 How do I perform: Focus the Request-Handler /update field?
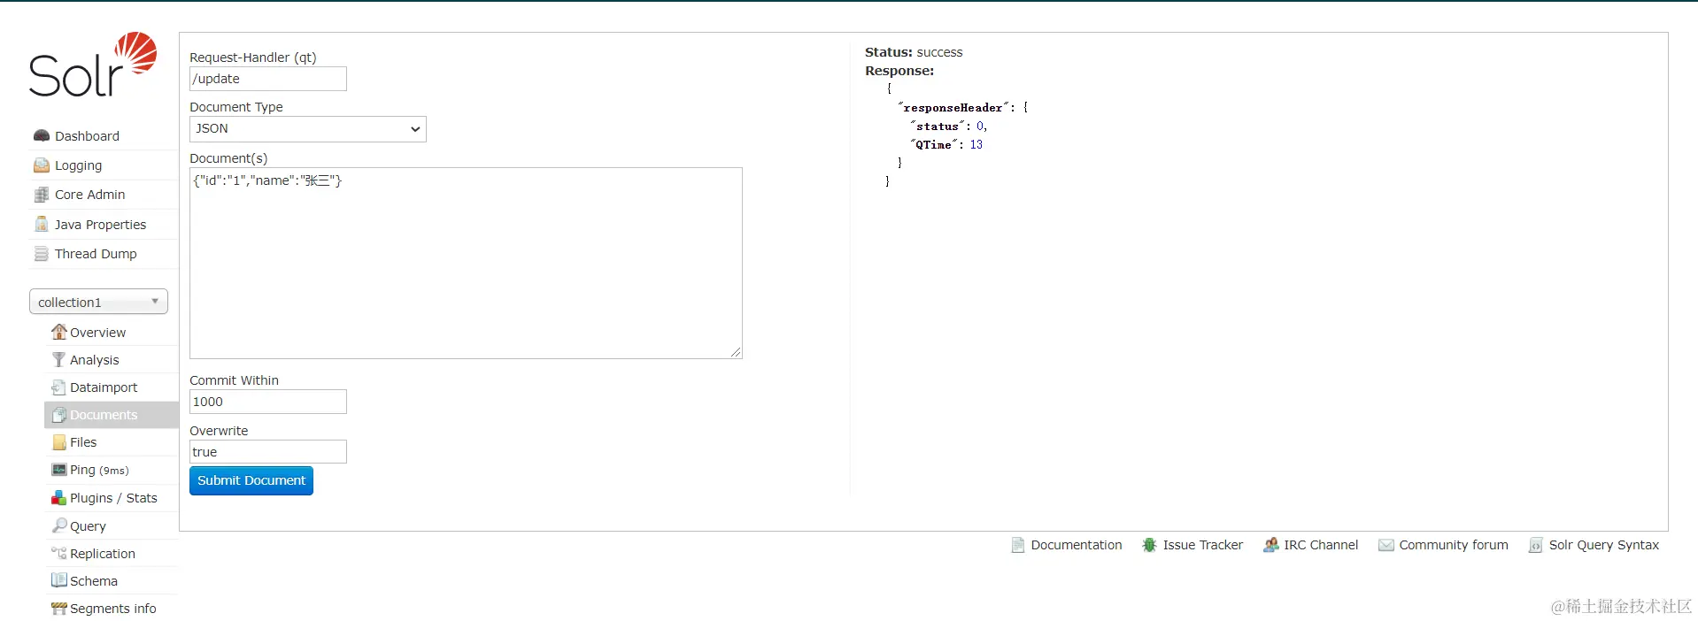(268, 79)
